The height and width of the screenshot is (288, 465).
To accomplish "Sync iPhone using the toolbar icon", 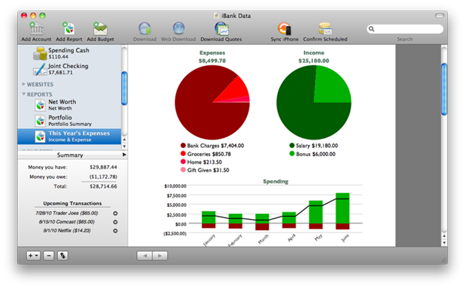I will (284, 29).
